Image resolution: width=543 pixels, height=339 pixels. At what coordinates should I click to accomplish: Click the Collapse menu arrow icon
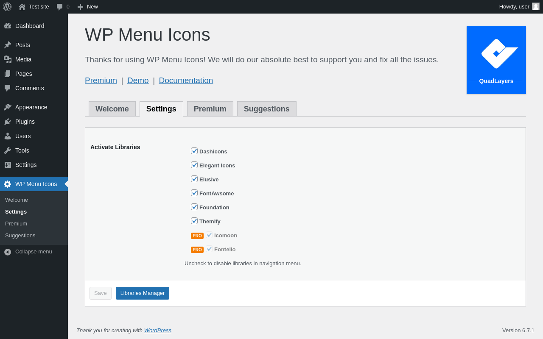(8, 252)
